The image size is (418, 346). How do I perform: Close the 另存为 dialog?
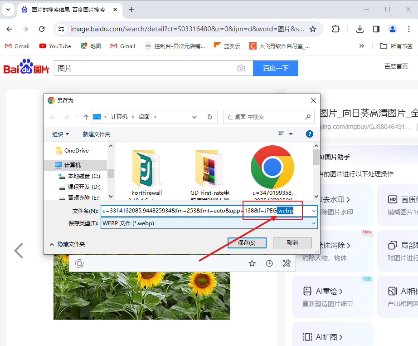pyautogui.click(x=313, y=100)
